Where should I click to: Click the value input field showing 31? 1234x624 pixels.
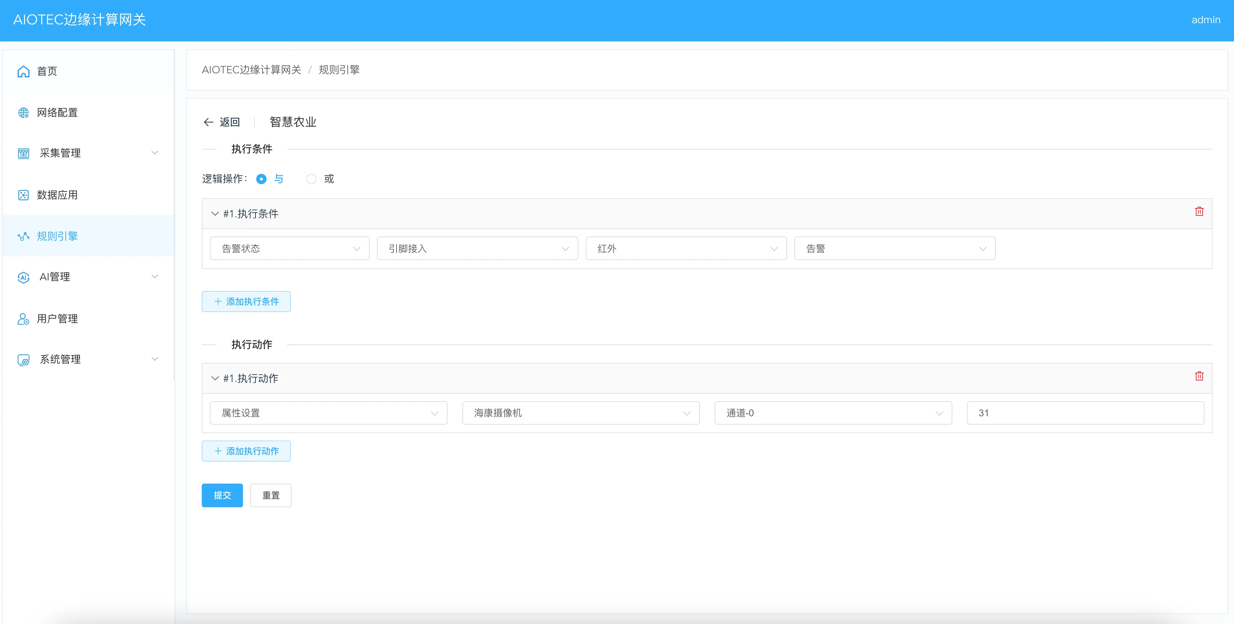1085,413
